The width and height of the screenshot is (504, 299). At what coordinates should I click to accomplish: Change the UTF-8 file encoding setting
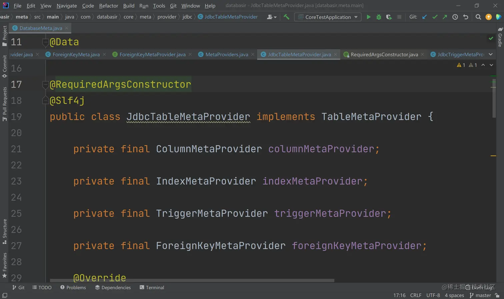(x=433, y=295)
